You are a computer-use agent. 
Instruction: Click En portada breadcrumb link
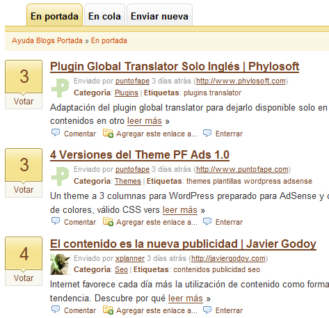[x=109, y=40]
